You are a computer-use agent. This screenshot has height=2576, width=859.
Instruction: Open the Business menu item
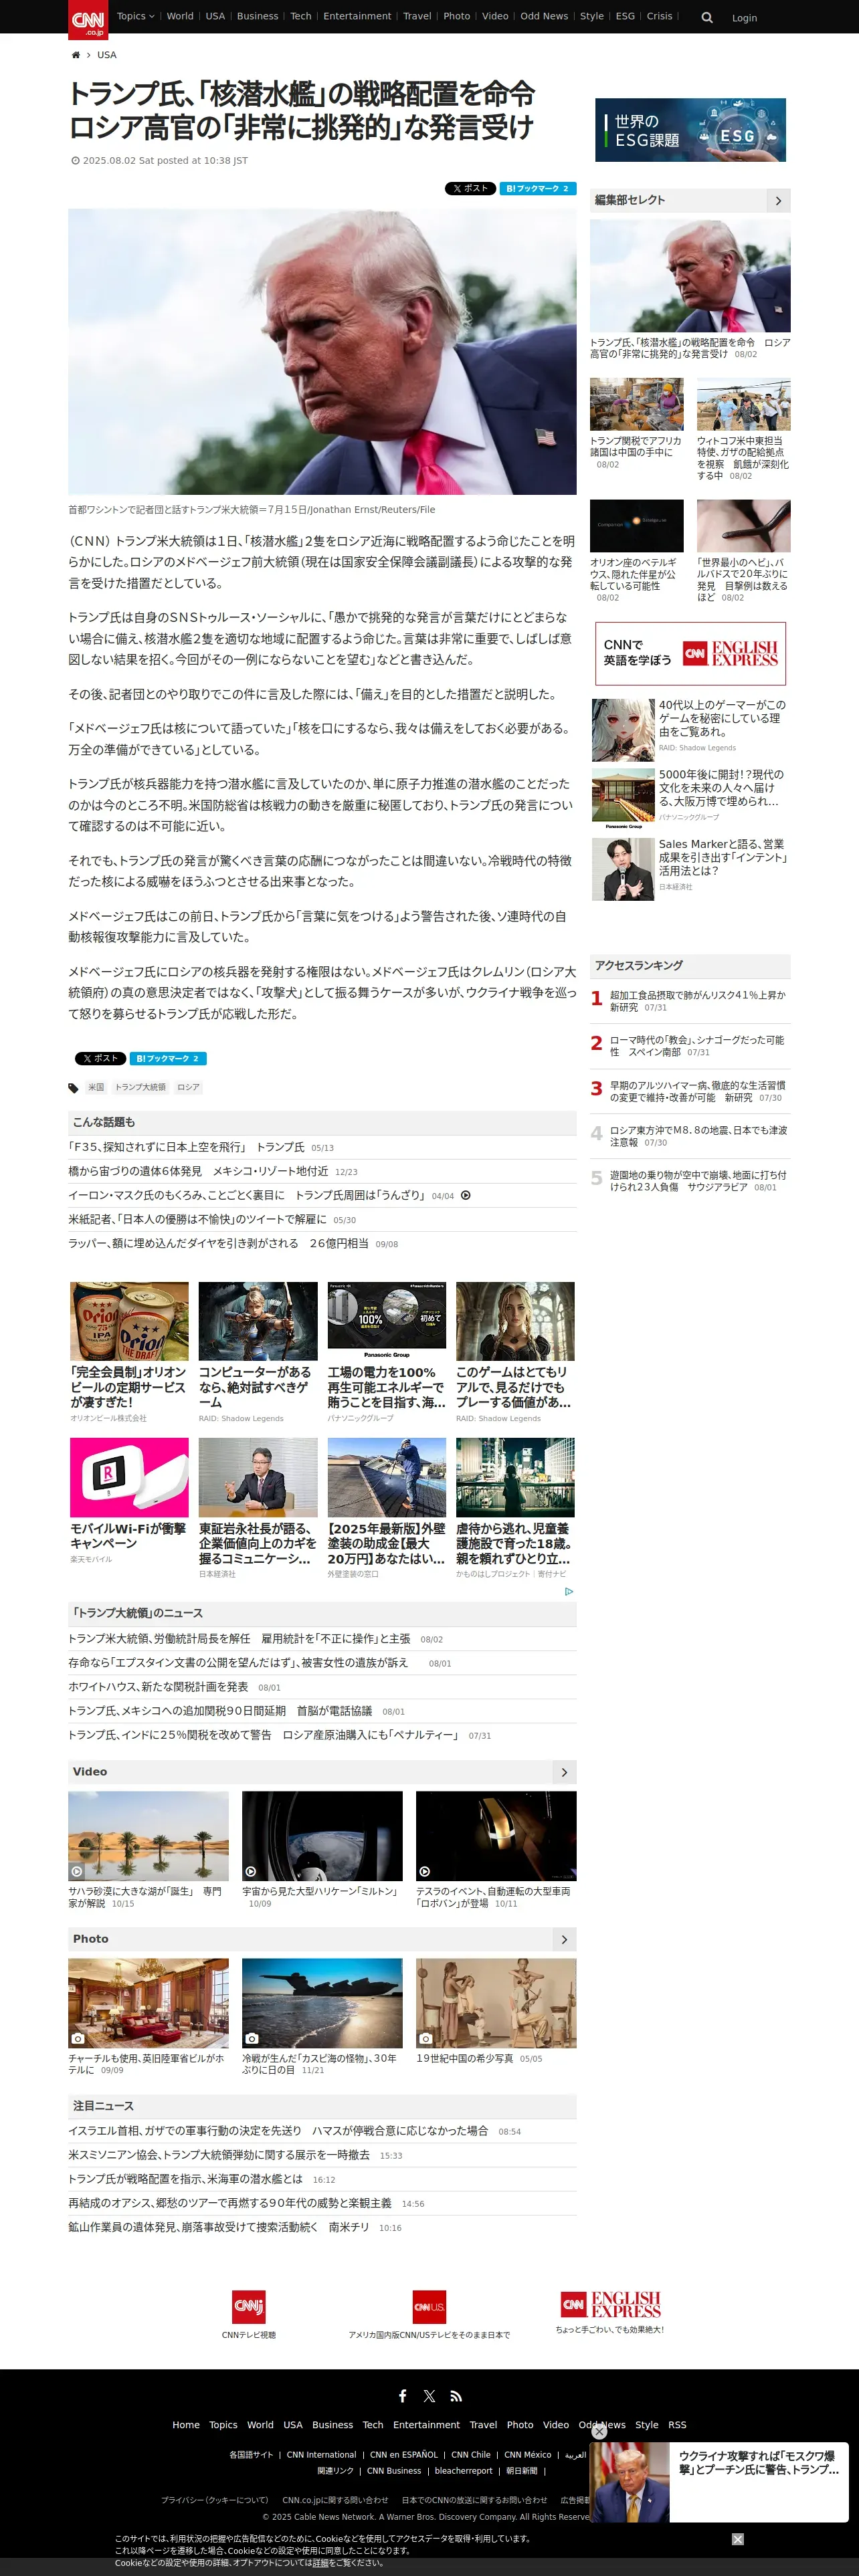[257, 16]
